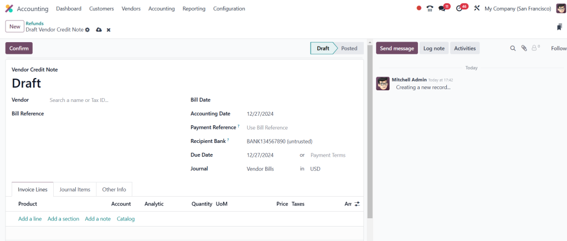Viewport: 567px width, 241px height.
Task: Click the Analytic column header
Action: point(154,204)
